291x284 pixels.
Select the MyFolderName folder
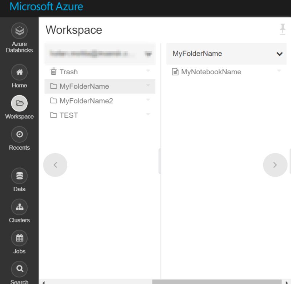click(x=100, y=86)
